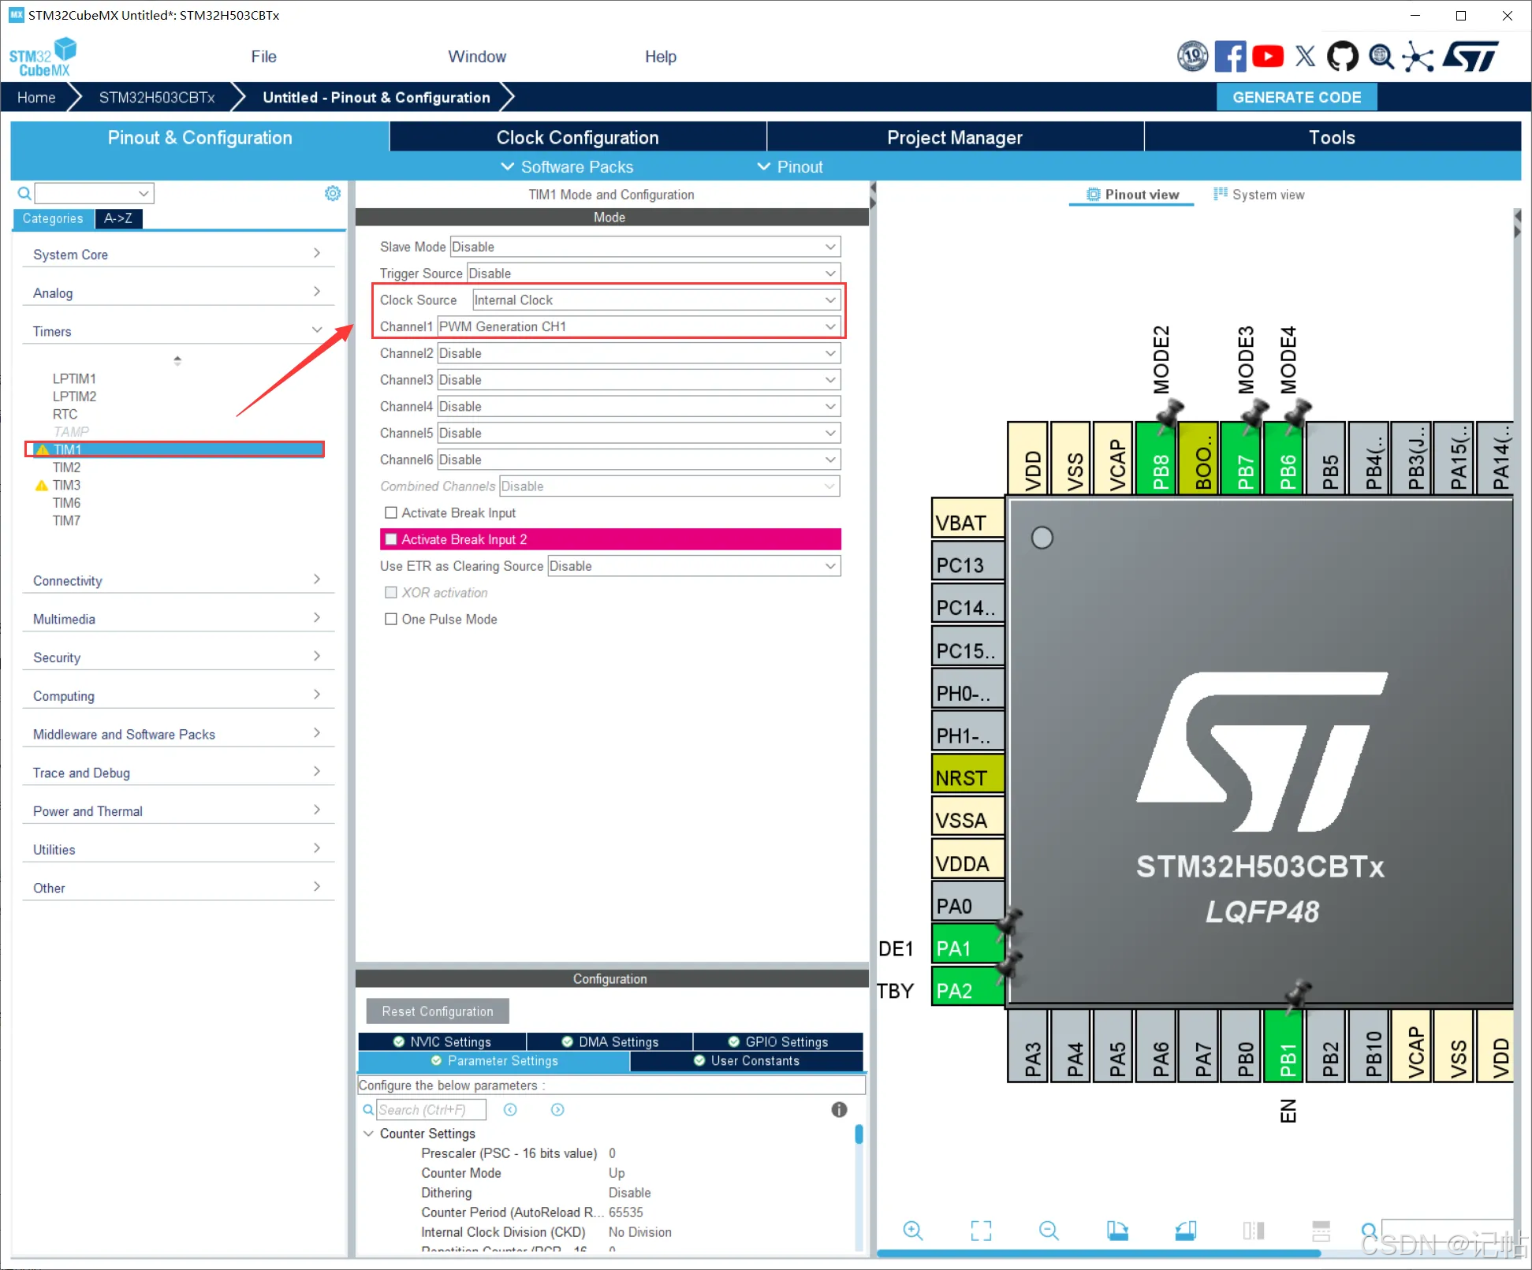Viewport: 1532px width, 1270px height.
Task: Open the GitHub icon link
Action: 1343,57
